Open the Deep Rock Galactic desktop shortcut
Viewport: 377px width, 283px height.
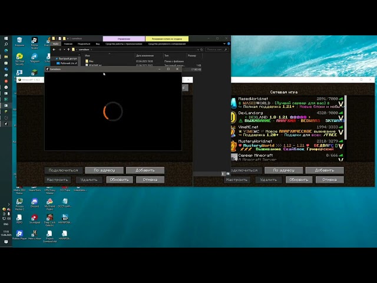[49, 220]
